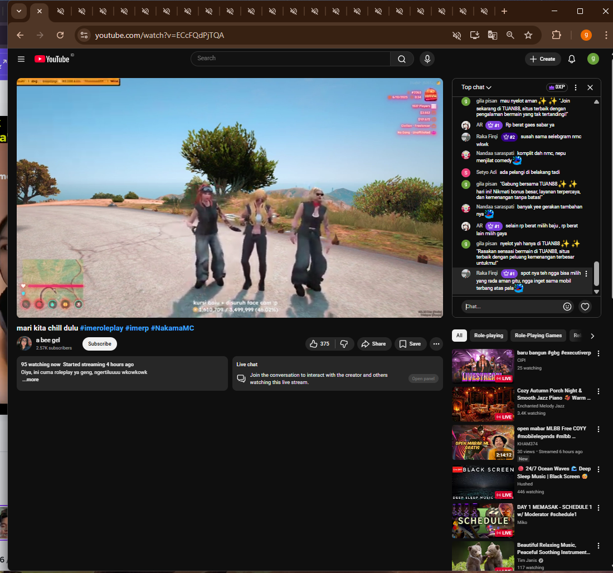Focus the YouTube search field
The height and width of the screenshot is (573, 613).
point(290,59)
